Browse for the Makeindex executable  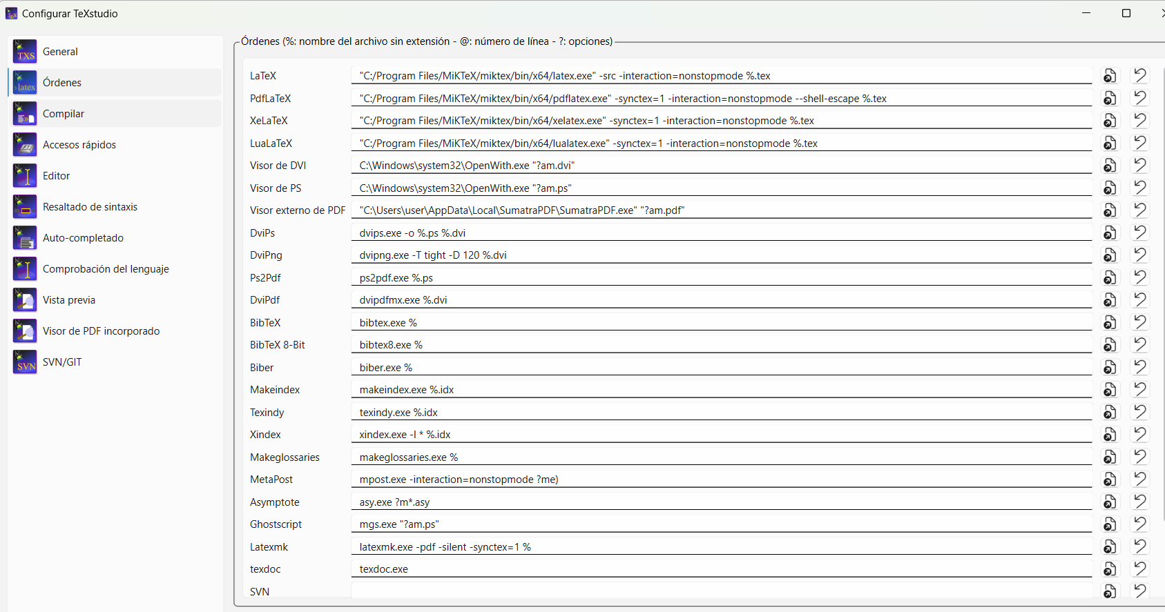[x=1110, y=390]
